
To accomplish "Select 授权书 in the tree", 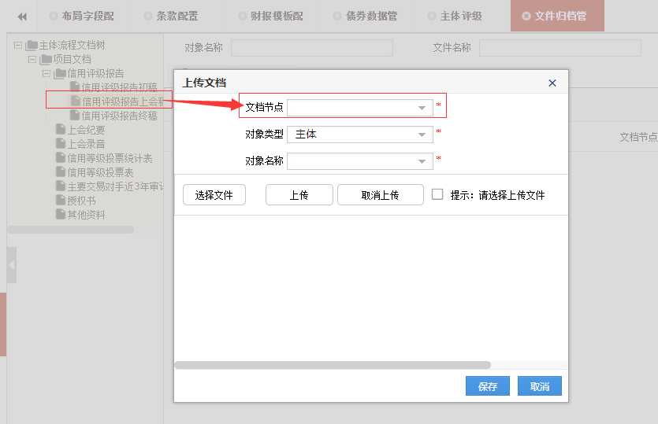I will (81, 201).
